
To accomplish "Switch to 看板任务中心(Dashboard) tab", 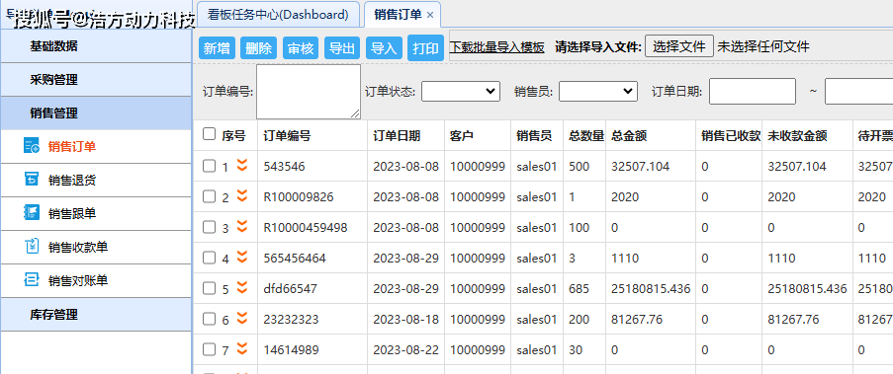I will (278, 15).
